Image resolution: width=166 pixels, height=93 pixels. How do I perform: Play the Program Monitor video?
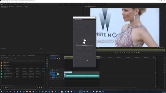pyautogui.click(x=125, y=53)
